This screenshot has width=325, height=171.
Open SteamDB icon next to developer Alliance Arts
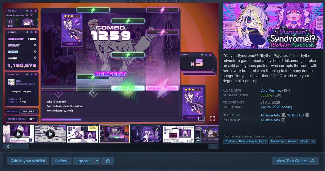(283, 115)
